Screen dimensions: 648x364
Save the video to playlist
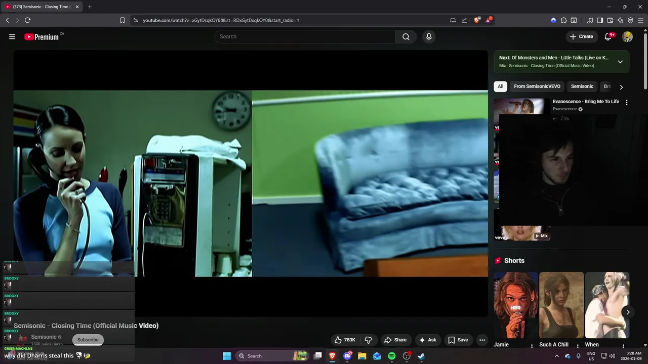tap(458, 340)
